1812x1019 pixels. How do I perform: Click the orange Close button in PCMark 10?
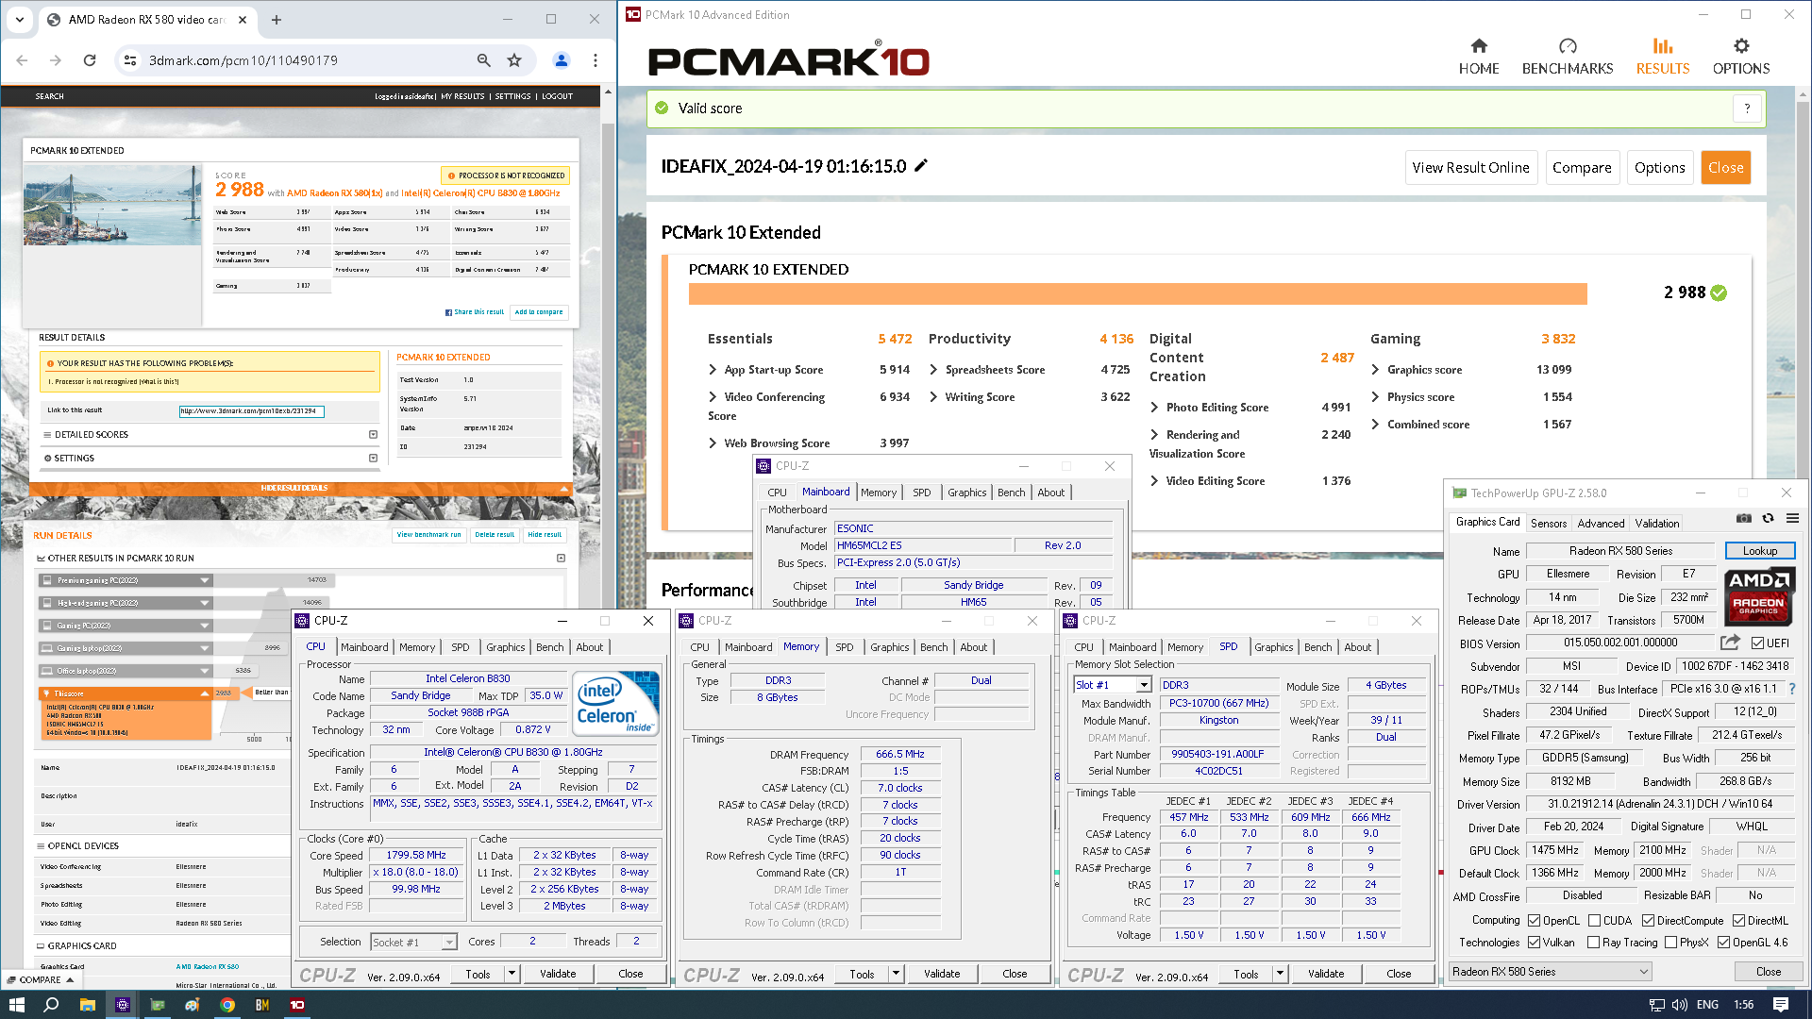pyautogui.click(x=1725, y=168)
